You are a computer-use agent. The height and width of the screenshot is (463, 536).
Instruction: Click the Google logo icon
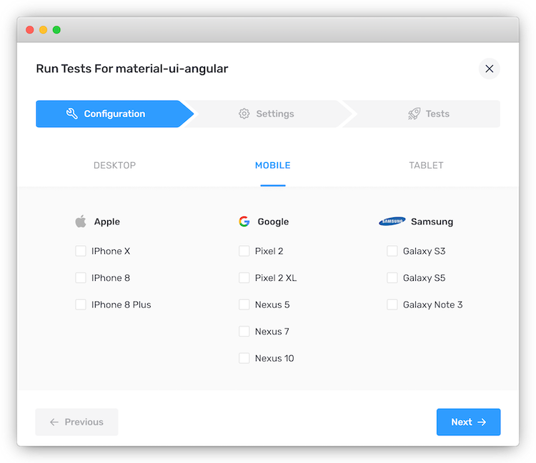[244, 221]
